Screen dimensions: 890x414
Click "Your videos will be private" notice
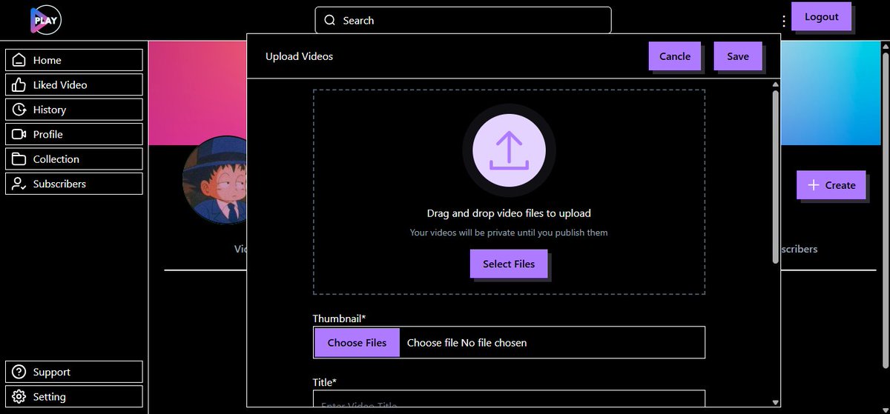509,233
